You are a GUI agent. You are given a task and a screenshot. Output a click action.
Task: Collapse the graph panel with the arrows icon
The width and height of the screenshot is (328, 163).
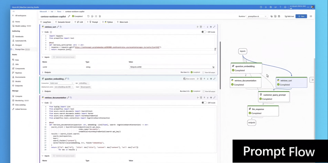click(312, 80)
